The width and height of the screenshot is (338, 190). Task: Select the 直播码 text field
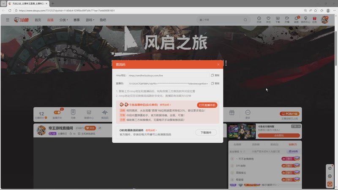pyautogui.click(x=169, y=83)
